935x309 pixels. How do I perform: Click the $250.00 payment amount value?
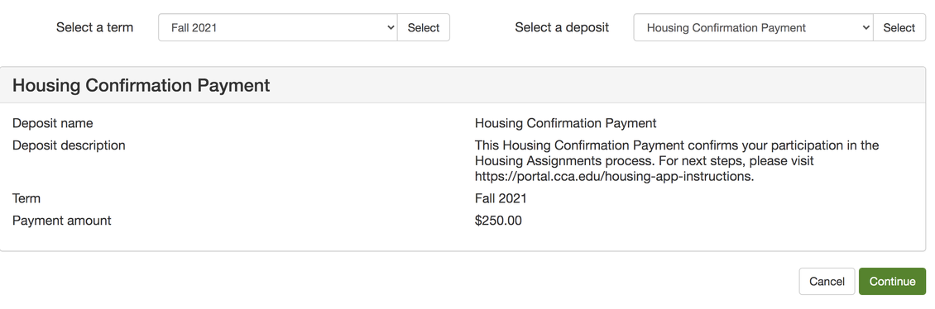coord(498,221)
